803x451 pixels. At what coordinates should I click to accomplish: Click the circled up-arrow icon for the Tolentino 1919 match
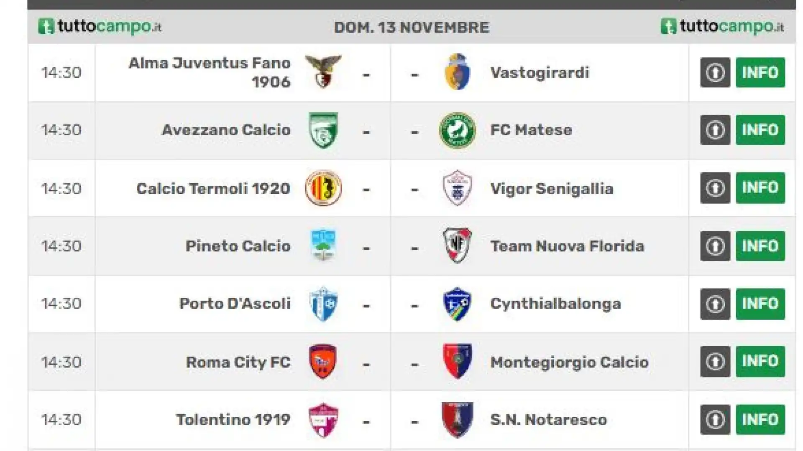(x=715, y=419)
